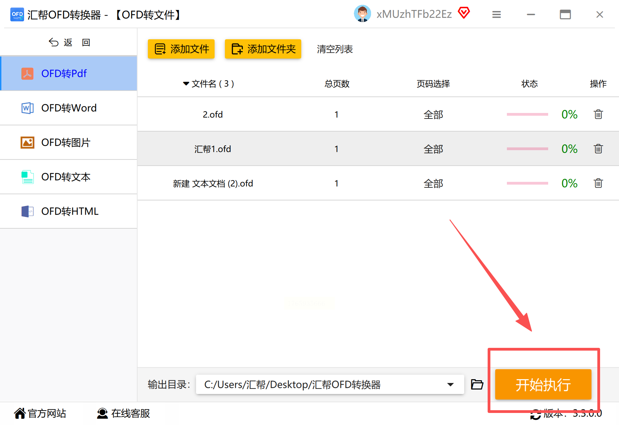Click progress bar of 2.ofd
This screenshot has width=619, height=425.
point(527,114)
